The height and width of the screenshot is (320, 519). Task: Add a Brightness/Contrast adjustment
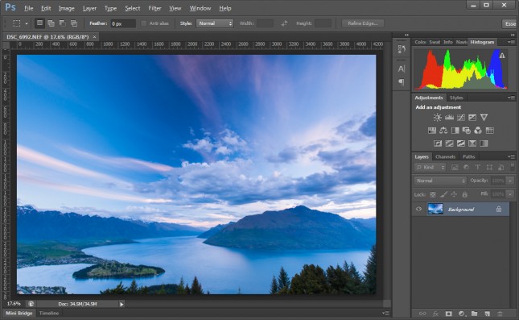click(x=438, y=118)
